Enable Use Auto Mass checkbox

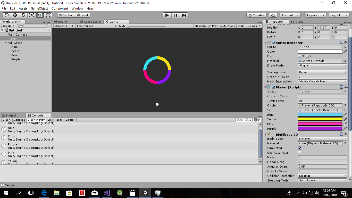pos(299,153)
